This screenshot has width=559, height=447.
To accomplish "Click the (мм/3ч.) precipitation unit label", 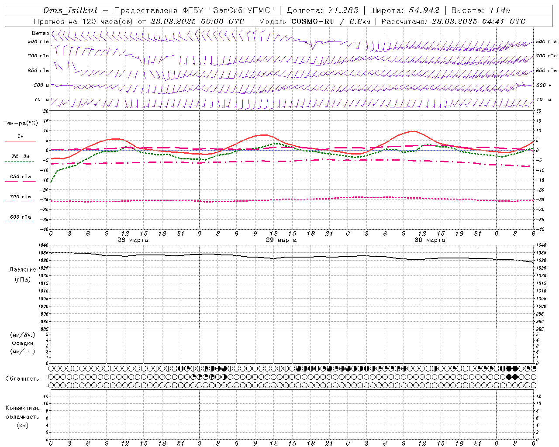I will click(22, 335).
